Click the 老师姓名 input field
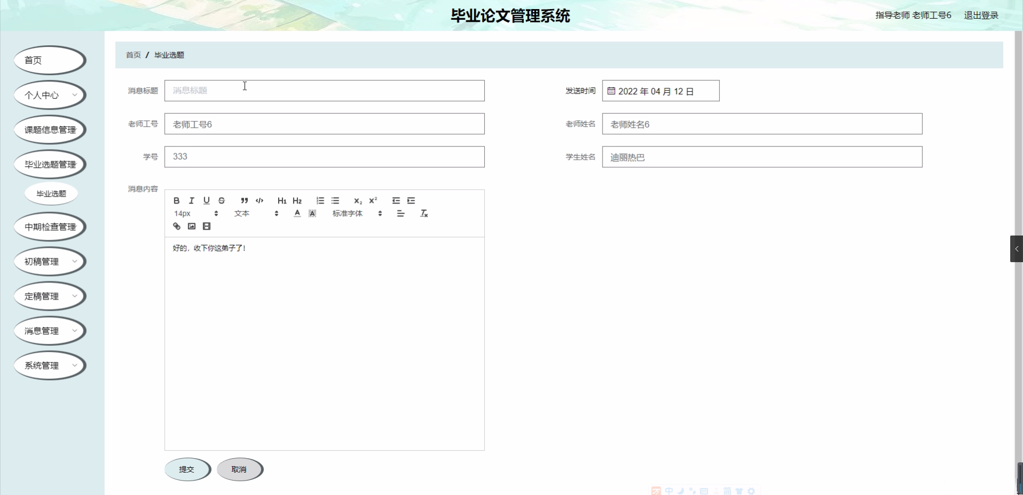This screenshot has width=1023, height=495. [762, 124]
